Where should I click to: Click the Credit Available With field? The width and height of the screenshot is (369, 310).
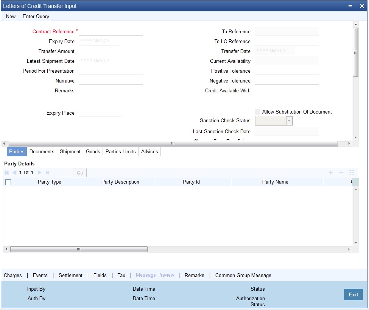[x=290, y=97]
